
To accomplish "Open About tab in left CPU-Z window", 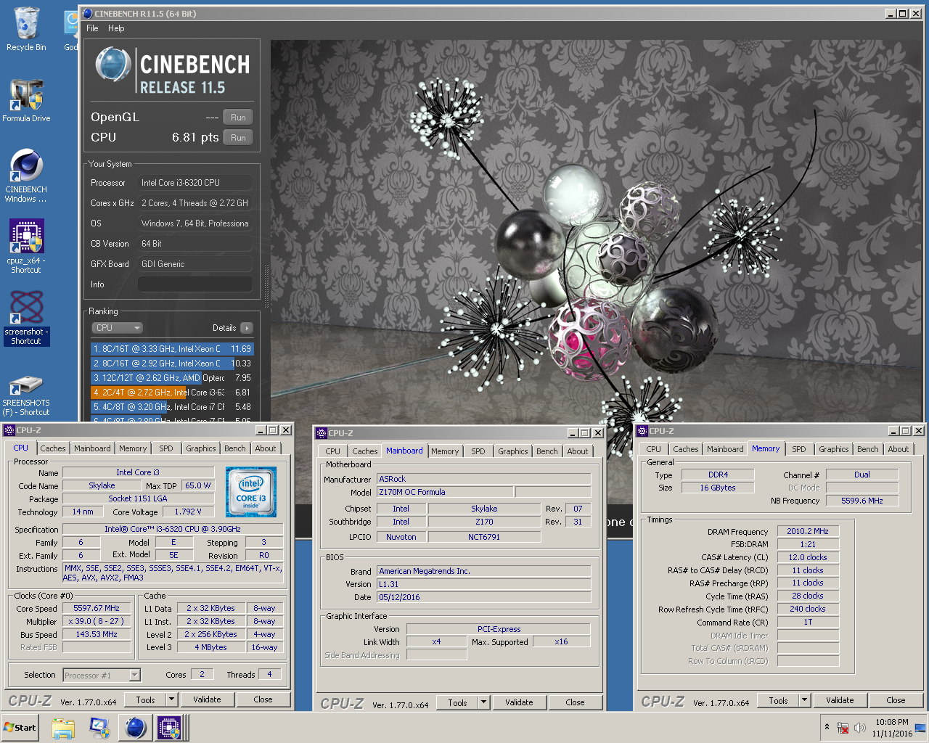I will click(266, 448).
